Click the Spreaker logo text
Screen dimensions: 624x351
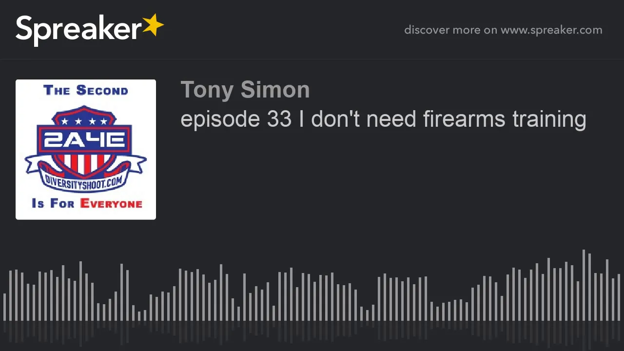click(x=78, y=29)
